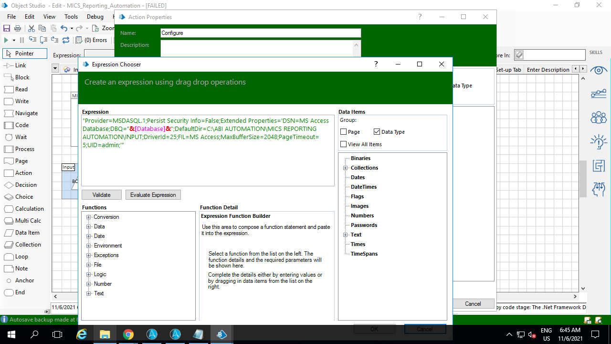Viewport: 611px width, 344px height.
Task: Click inside the Expression text area
Action: coord(208,165)
